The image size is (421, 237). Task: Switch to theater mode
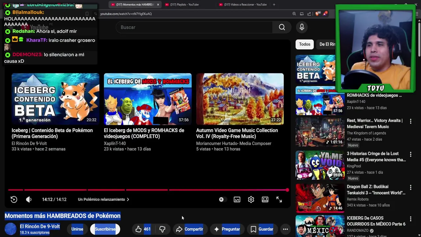pos(265,199)
